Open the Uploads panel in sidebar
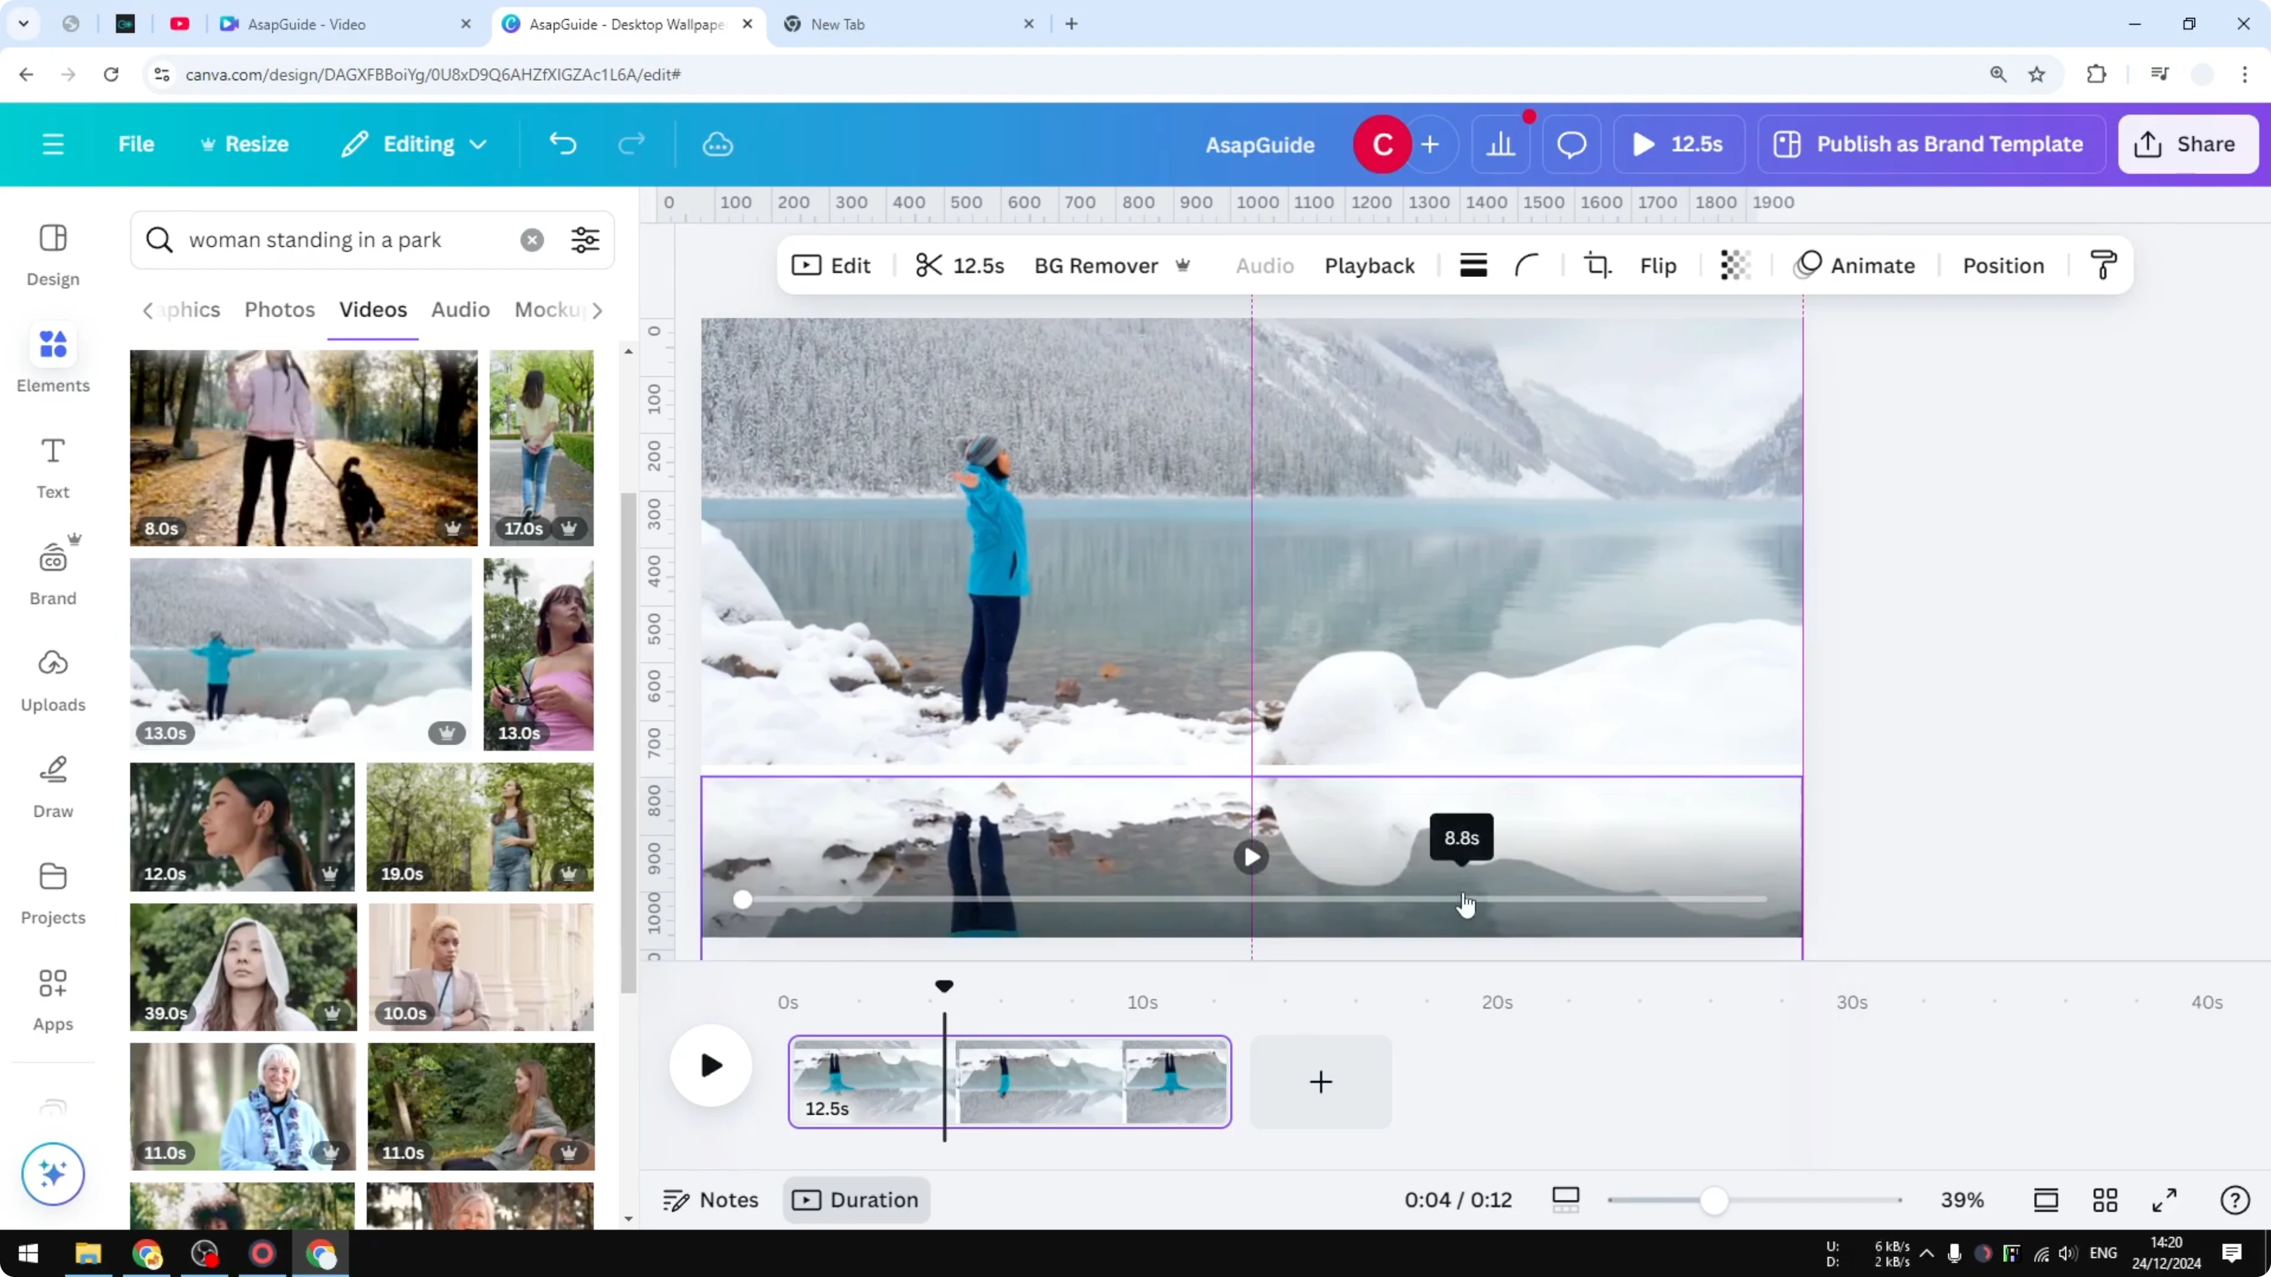Screen dimensions: 2271x1277 [52, 679]
